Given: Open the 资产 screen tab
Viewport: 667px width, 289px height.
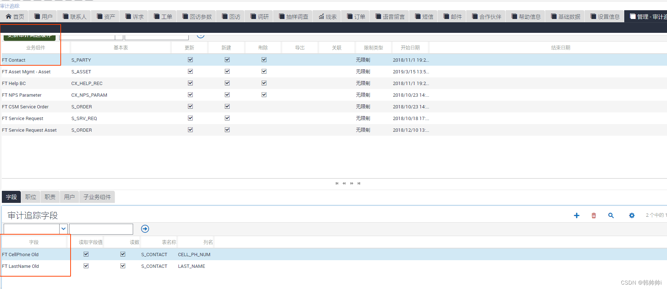Looking at the screenshot, I should (x=106, y=16).
